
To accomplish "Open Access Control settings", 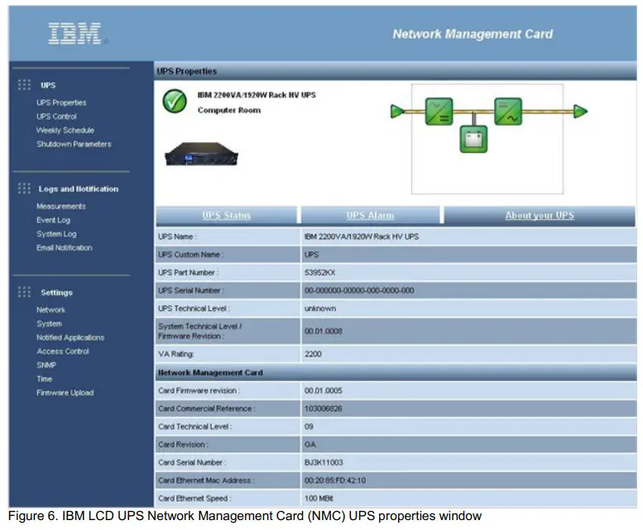I will click(x=63, y=351).
